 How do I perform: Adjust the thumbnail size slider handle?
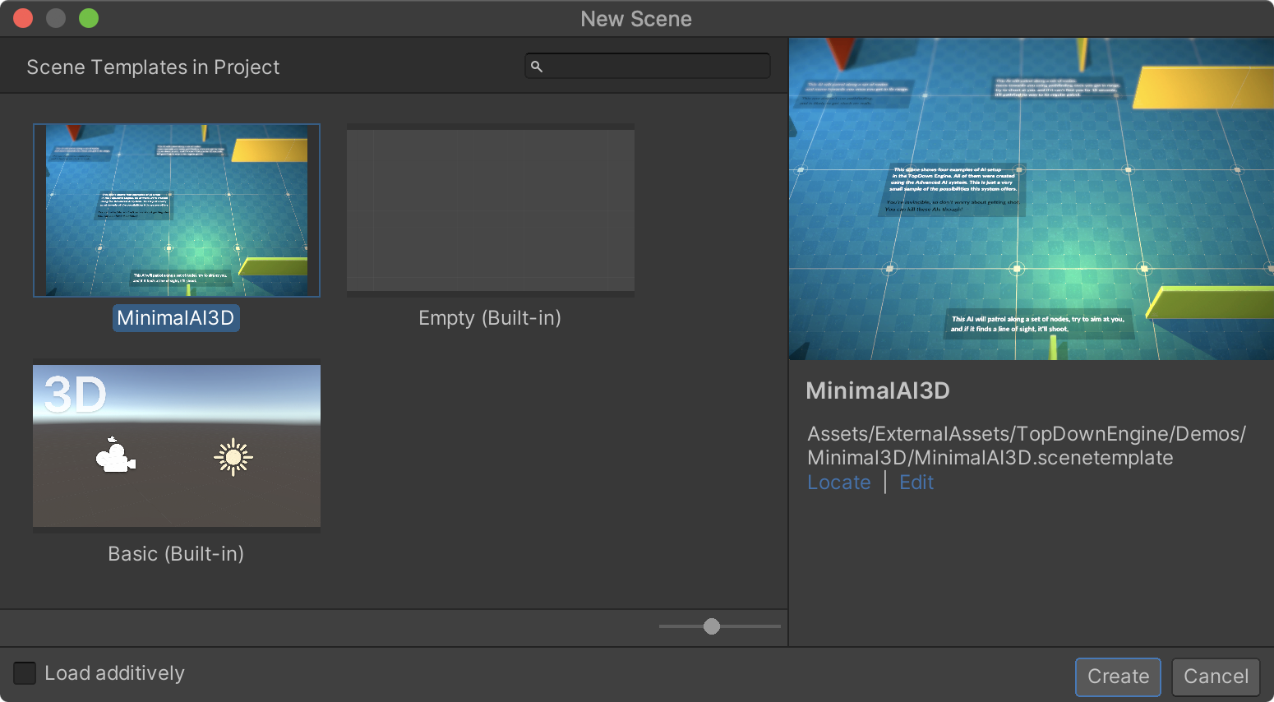[x=712, y=626]
